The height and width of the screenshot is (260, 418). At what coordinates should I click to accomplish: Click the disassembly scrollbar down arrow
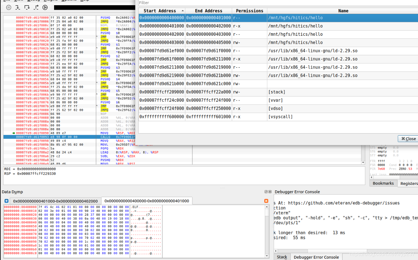point(363,162)
